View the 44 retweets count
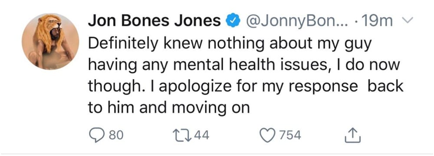 [x=201, y=135]
